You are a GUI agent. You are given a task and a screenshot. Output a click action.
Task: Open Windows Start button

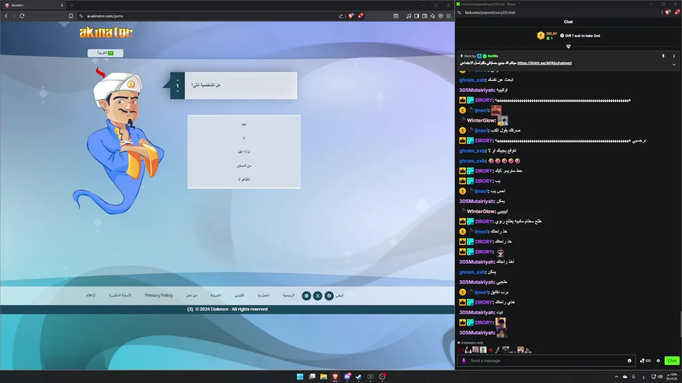300,377
